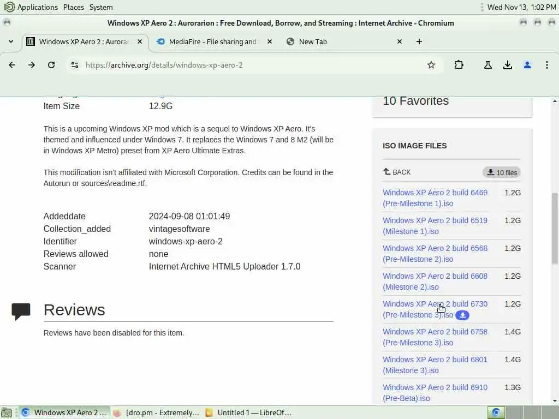Click the Windows XP Aero 2 taskbar button
The height and width of the screenshot is (419, 559).
(x=64, y=412)
